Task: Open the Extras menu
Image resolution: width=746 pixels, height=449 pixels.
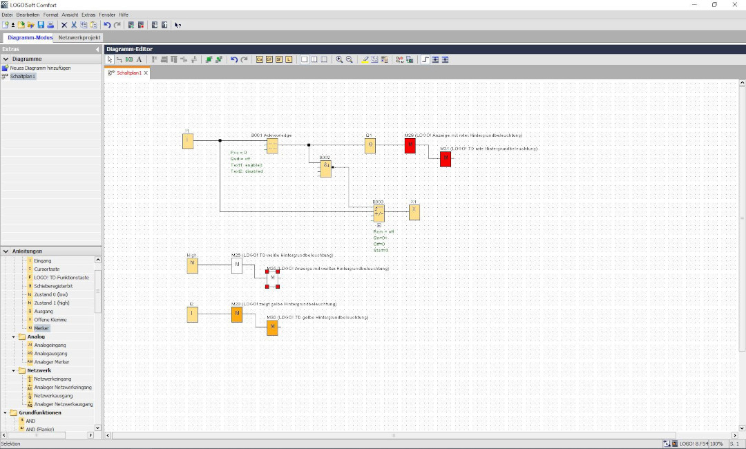Action: tap(88, 15)
